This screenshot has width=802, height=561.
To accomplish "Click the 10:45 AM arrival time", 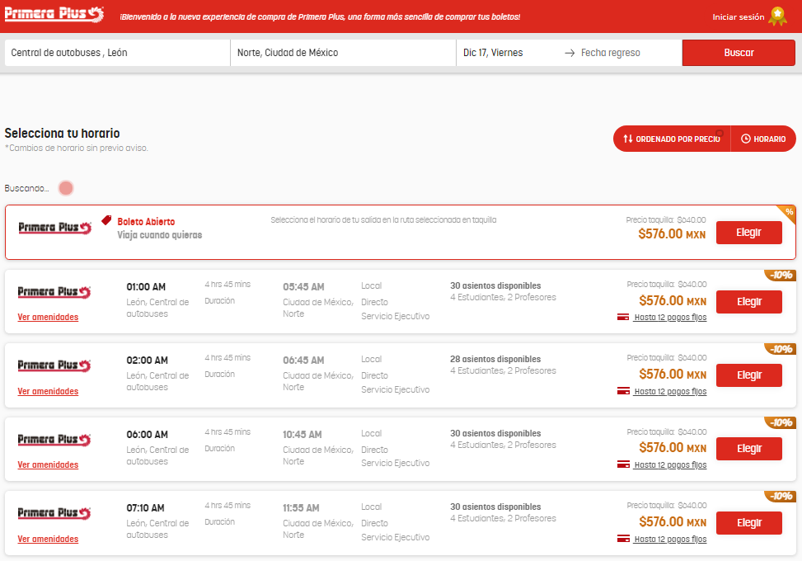I will (x=303, y=435).
